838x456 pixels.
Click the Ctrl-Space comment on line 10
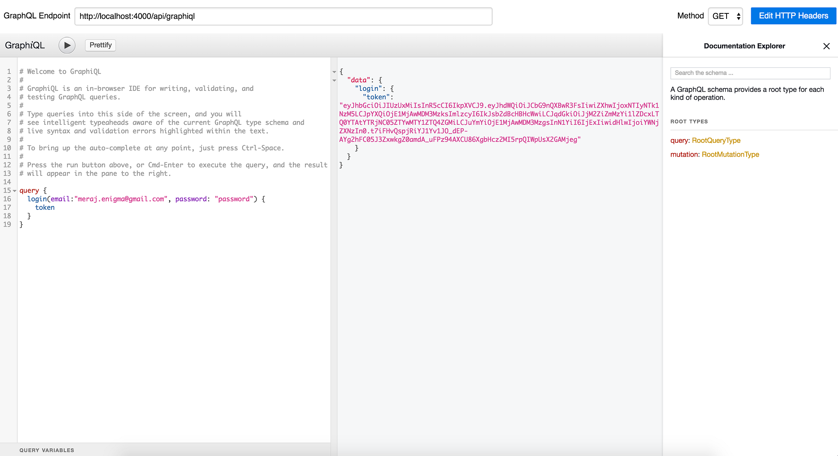[152, 148]
